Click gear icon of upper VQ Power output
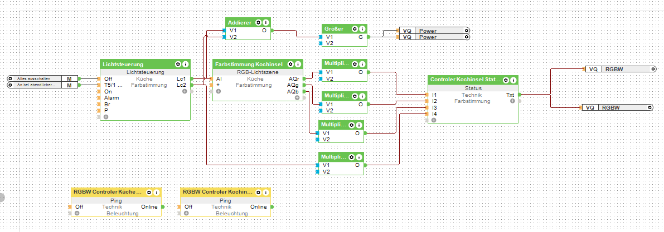 tap(467, 31)
